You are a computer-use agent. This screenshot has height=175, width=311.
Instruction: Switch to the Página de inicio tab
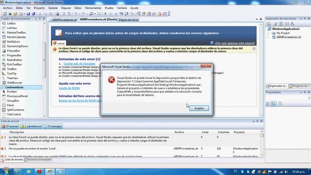[128, 20]
